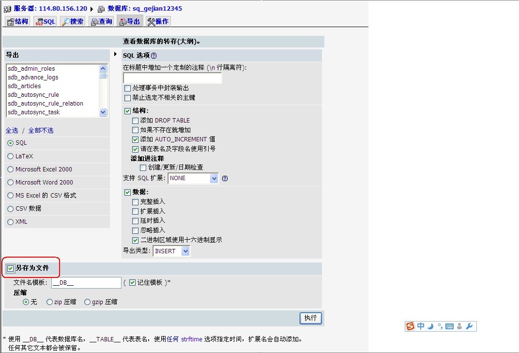Viewport: 519px width, 353px height.
Task: Click database link sq_gejian12345
Action: point(157,9)
